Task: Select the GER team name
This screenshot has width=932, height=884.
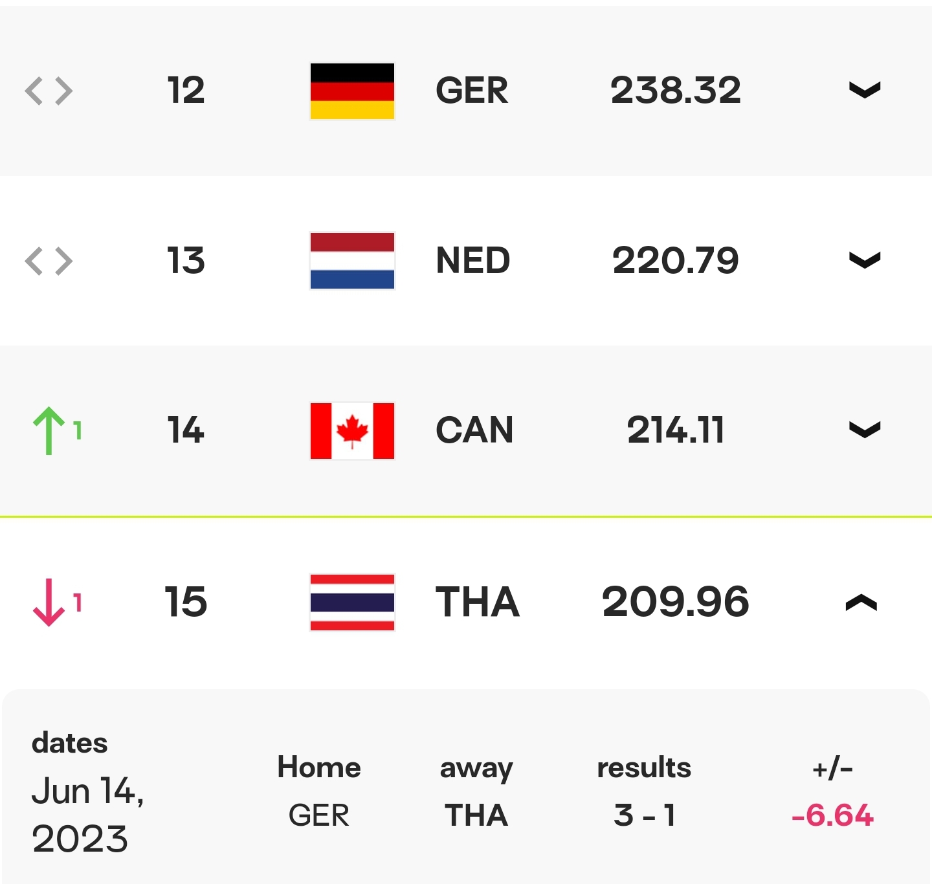Action: click(472, 90)
